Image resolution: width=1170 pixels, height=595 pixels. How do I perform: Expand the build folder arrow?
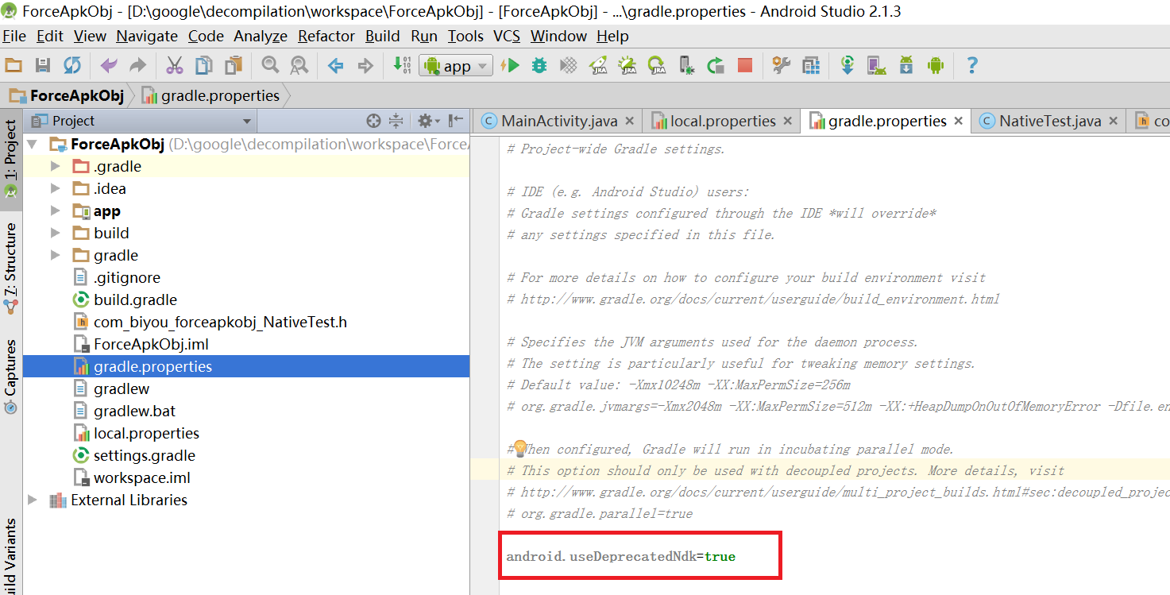(55, 233)
